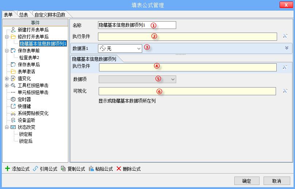This screenshot has height=189, width=295.
Task: Click the 工具栏按钮单击 magnifier icon
Action: tap(13, 85)
